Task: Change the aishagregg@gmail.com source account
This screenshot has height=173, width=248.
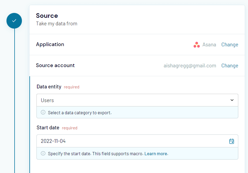Action: click(230, 65)
